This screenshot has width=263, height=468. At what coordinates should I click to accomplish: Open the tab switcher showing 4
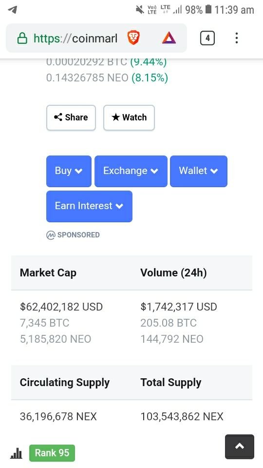(207, 38)
